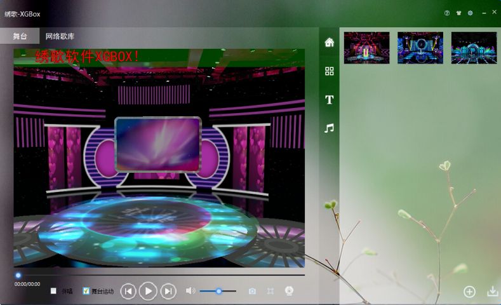Image resolution: width=501 pixels, height=305 pixels.
Task: Click the skin (shirt) icon in title bar
Action: point(458,13)
